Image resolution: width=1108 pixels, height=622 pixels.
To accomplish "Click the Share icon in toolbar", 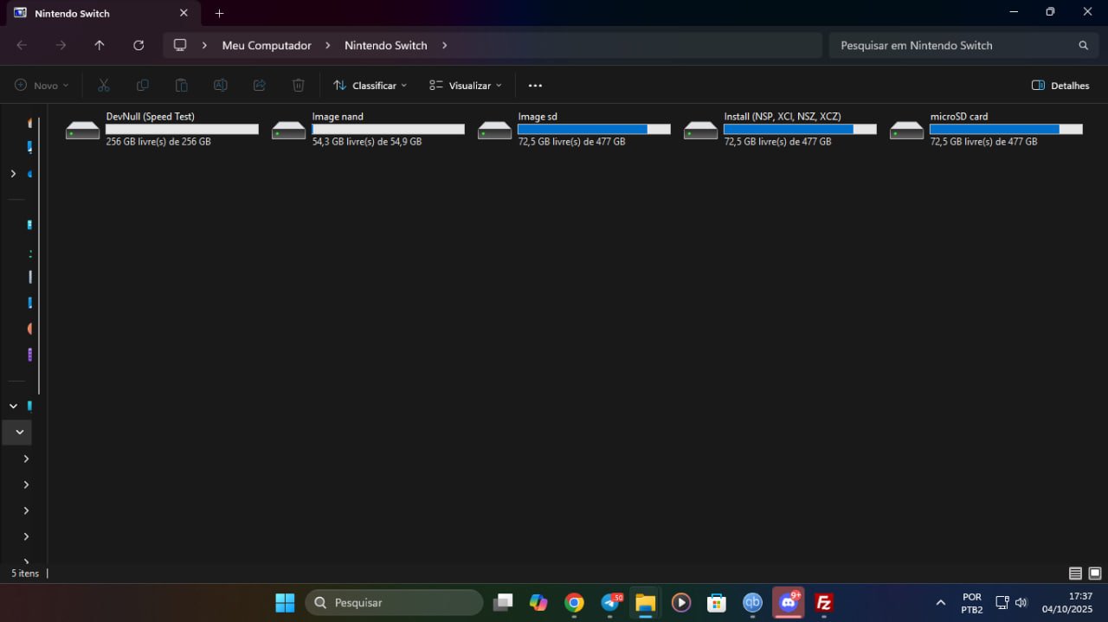I will 260,86.
